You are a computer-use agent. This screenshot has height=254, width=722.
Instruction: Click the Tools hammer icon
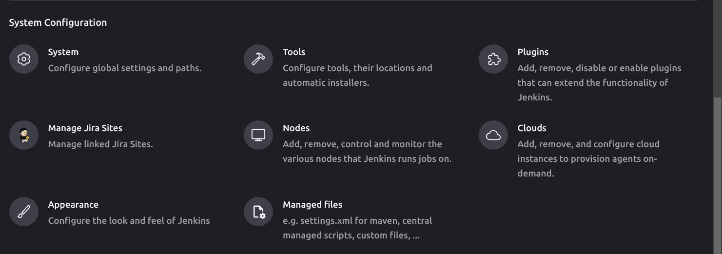pyautogui.click(x=258, y=59)
